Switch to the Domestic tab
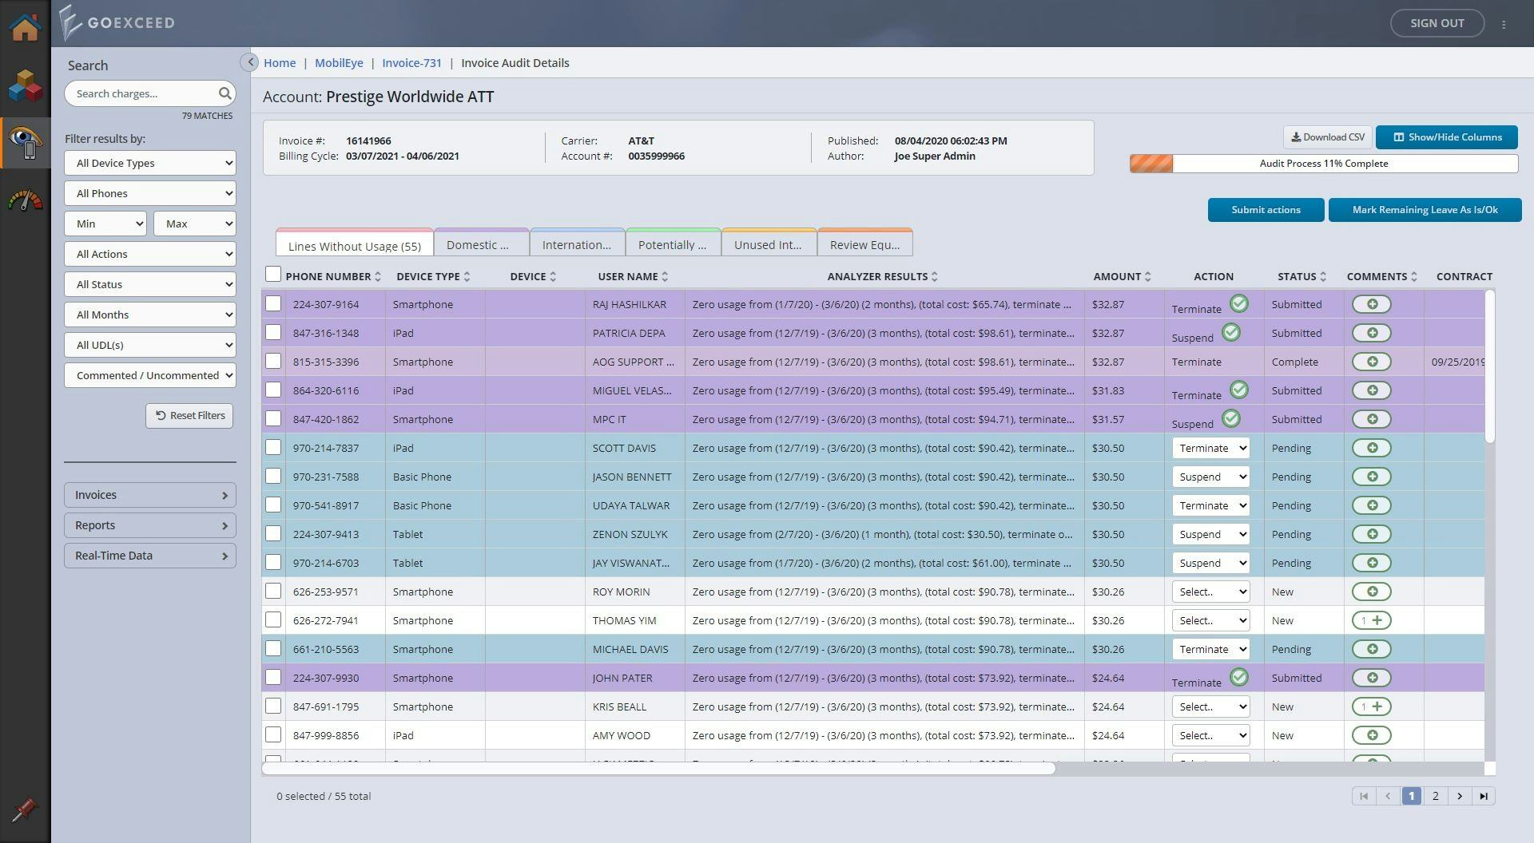The width and height of the screenshot is (1534, 843). click(480, 243)
